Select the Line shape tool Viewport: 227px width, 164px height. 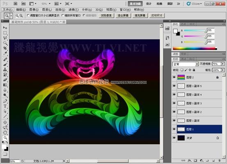[x=5, y=116]
